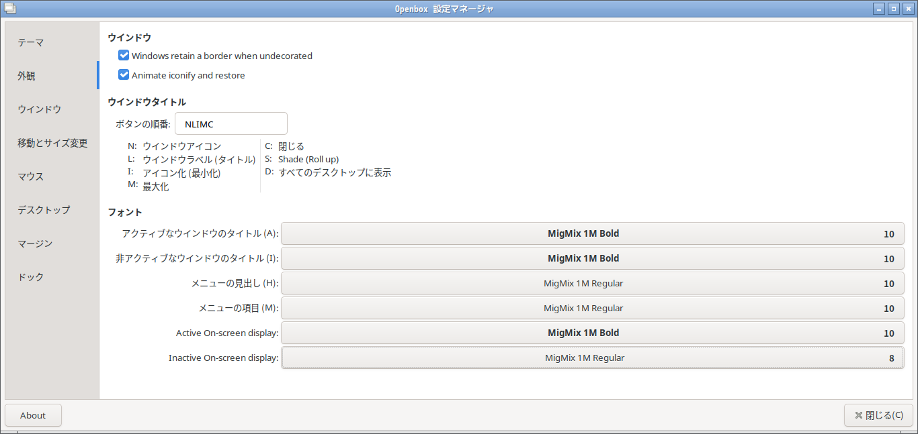This screenshot has height=434, width=918.
Task: Open the マージン settings tab
Action: click(35, 243)
